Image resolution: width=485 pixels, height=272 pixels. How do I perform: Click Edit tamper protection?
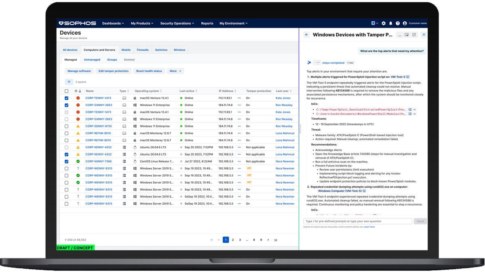pos(114,71)
